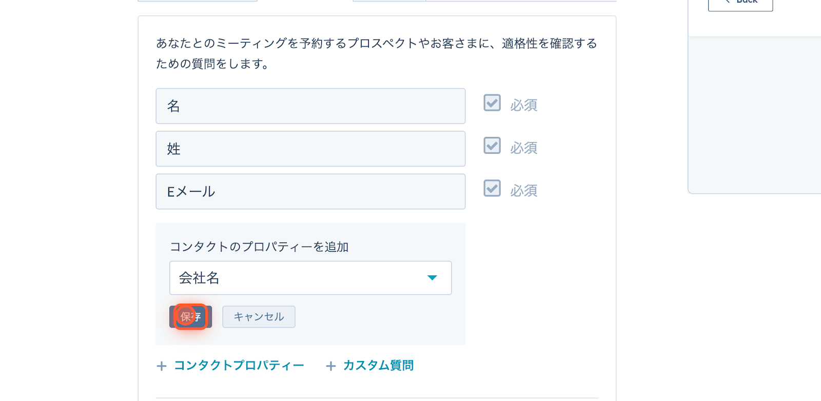
Task: Click the plus icon beside コンタクトプロパティー
Action: 162,366
